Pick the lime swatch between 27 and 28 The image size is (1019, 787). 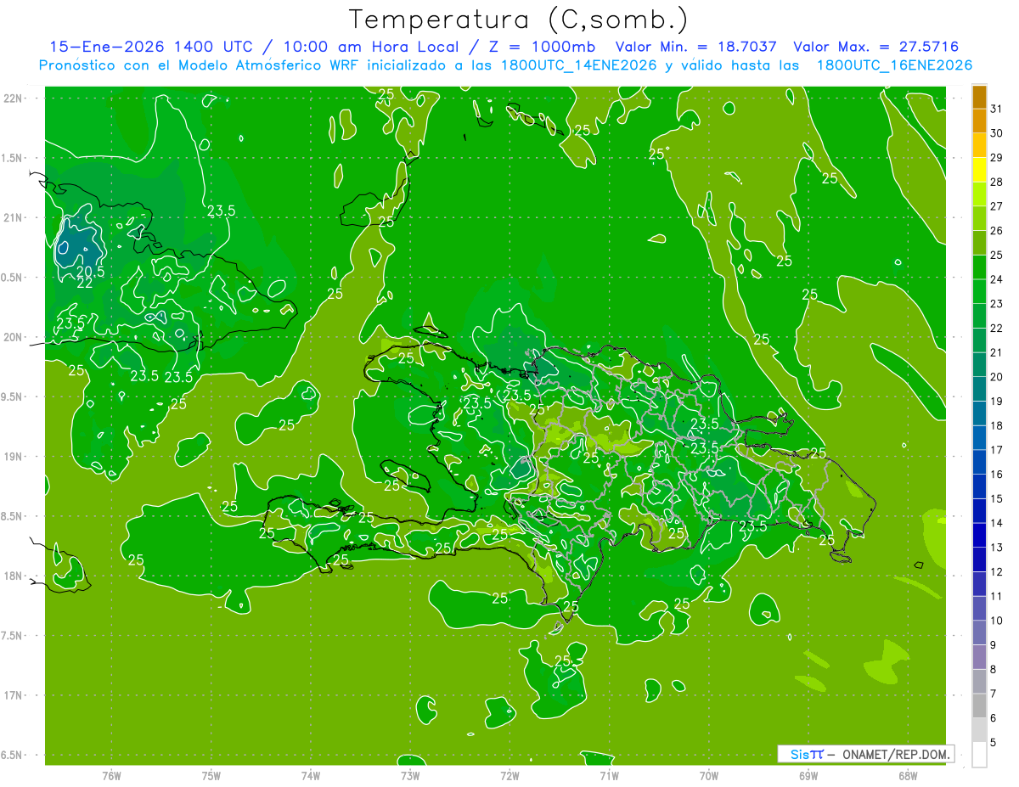[x=979, y=194]
